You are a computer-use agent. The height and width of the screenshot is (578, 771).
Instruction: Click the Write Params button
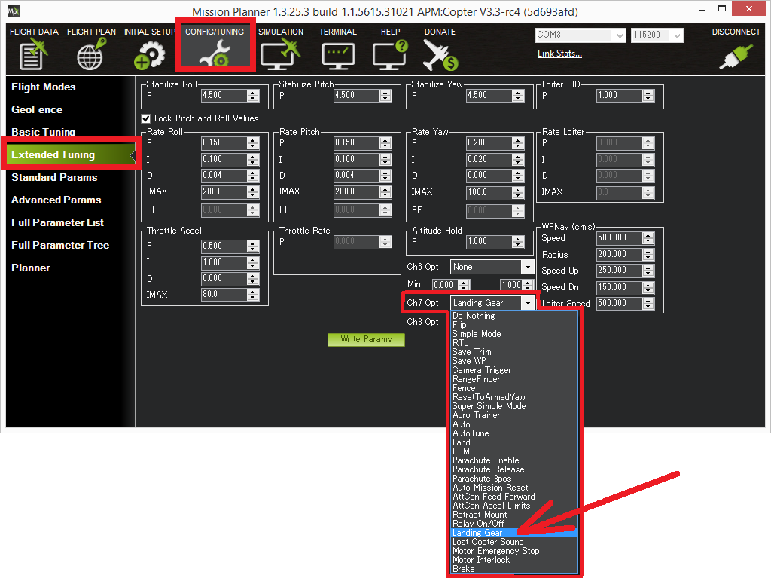(x=366, y=340)
